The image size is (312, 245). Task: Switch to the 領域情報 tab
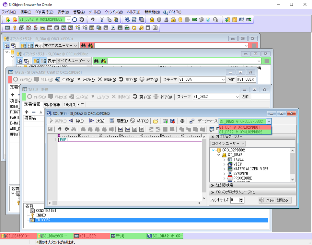click(x=52, y=104)
